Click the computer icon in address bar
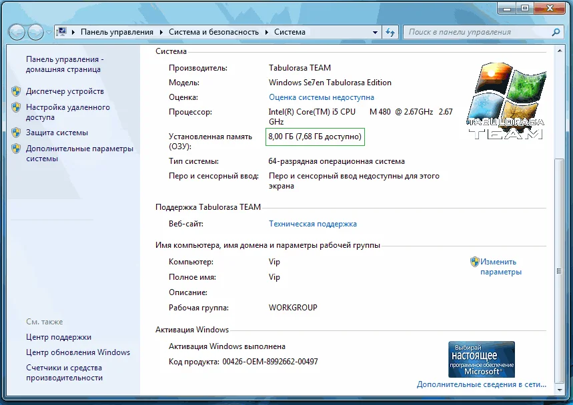The width and height of the screenshot is (573, 405). (x=62, y=32)
